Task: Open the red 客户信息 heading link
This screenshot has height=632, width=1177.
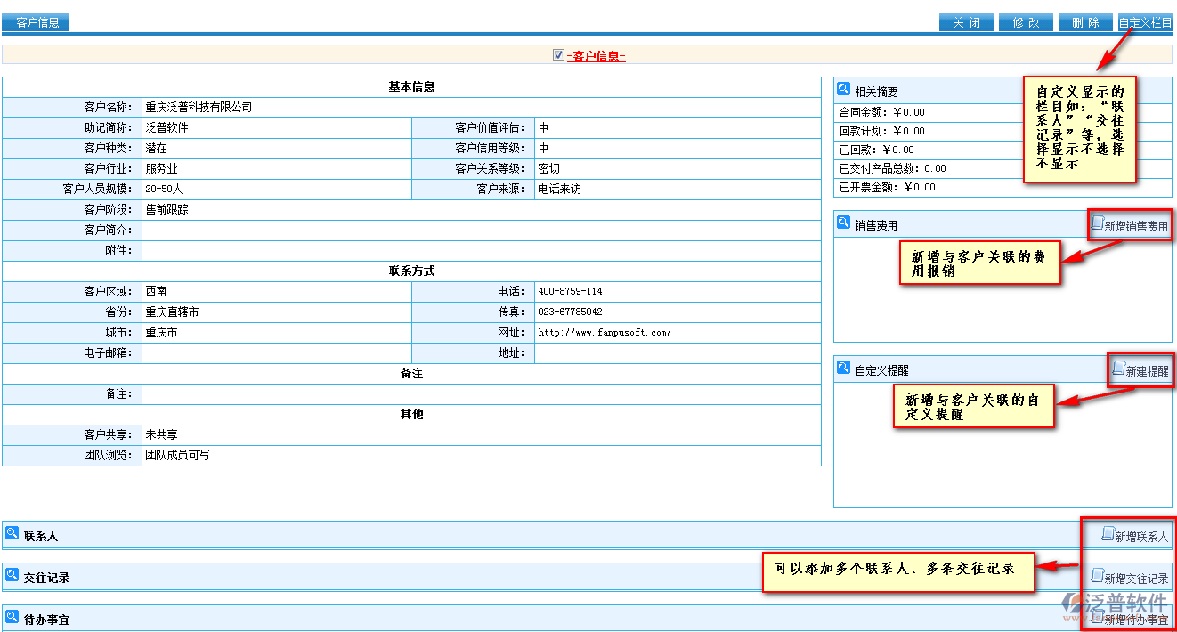Action: pyautogui.click(x=596, y=56)
